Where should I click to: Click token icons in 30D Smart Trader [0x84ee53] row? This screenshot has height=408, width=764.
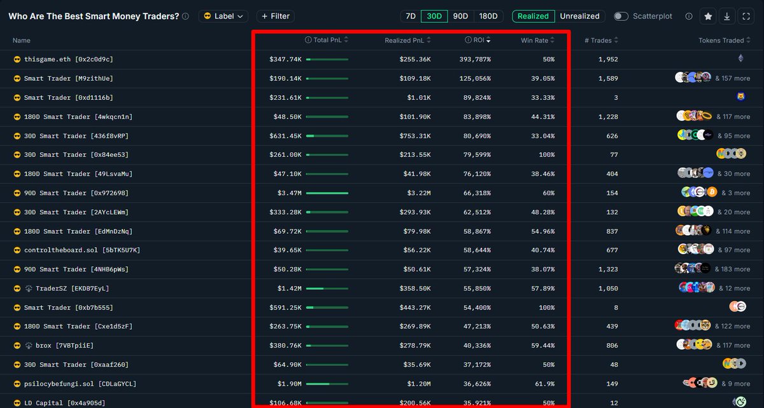pos(730,154)
